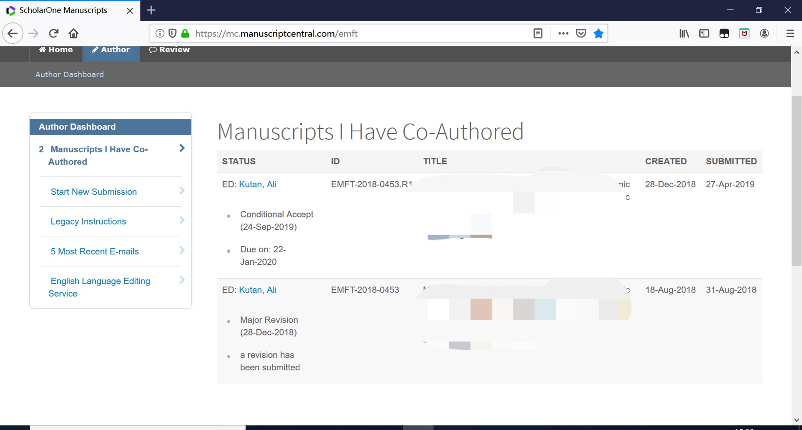The width and height of the screenshot is (802, 430).
Task: Click the Author Dashboard sidebar panel header
Action: (x=111, y=127)
